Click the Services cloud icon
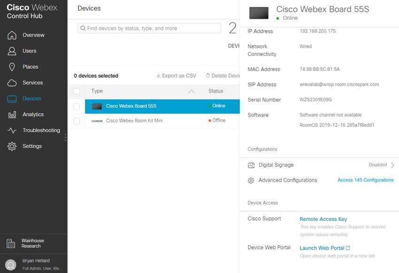This screenshot has height=273, width=399. 12,83
